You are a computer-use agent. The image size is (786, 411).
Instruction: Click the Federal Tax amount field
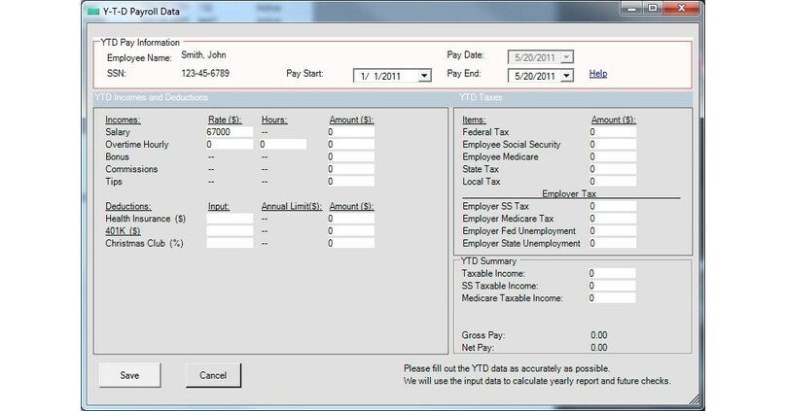(x=612, y=131)
